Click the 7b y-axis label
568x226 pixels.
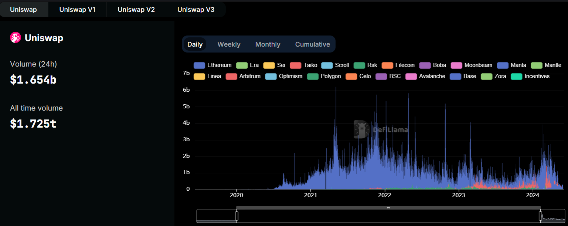[186, 73]
